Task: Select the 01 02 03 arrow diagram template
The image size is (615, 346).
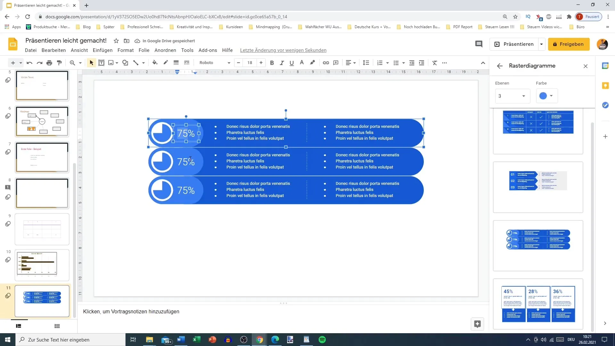Action: point(538,187)
